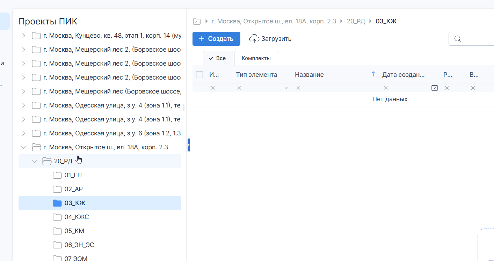Click the folder icon of 01_ГП

57,175
